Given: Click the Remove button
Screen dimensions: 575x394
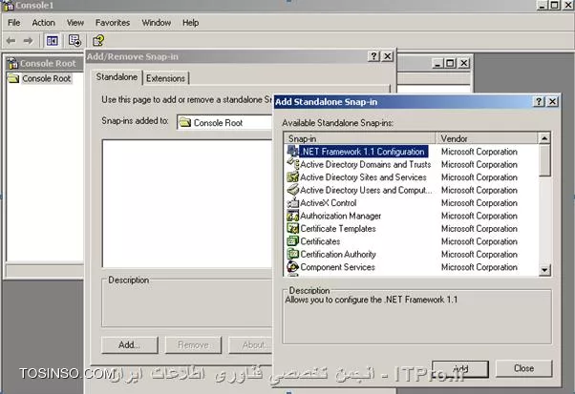Looking at the screenshot, I should click(193, 345).
